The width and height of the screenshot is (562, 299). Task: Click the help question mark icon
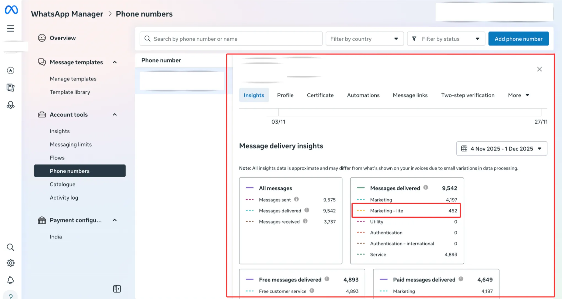click(x=10, y=296)
